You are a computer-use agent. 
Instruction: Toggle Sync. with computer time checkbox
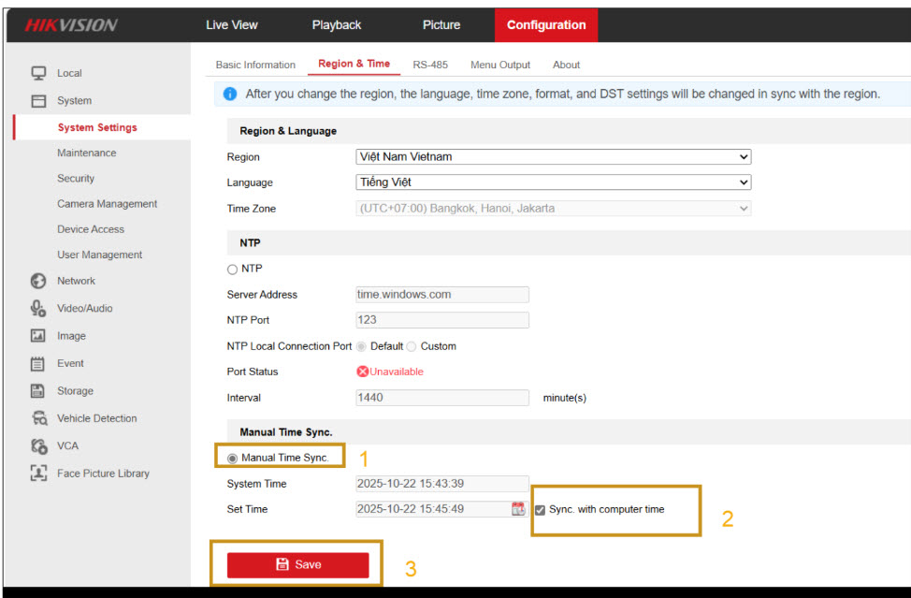(x=540, y=510)
